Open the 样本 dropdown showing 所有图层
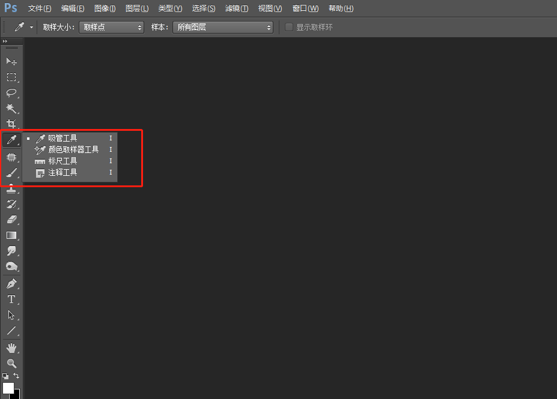 coord(223,28)
